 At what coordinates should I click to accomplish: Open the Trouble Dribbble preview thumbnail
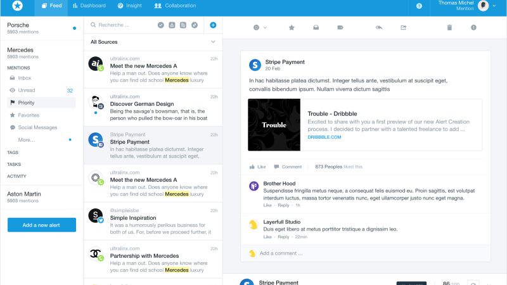[274, 125]
